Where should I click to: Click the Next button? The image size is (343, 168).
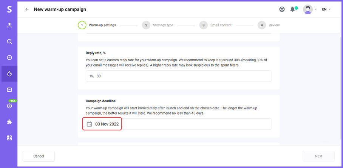[318, 156]
